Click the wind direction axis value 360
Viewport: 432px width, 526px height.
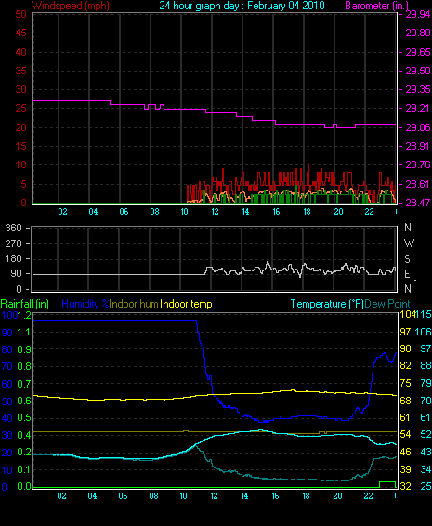13,228
